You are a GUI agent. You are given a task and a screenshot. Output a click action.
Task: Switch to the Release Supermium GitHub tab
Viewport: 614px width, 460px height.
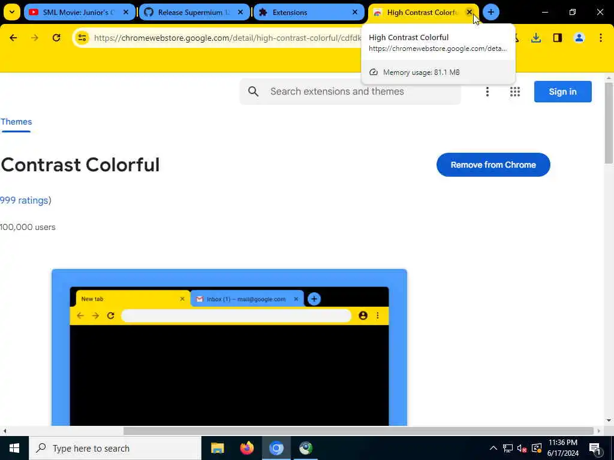point(195,12)
